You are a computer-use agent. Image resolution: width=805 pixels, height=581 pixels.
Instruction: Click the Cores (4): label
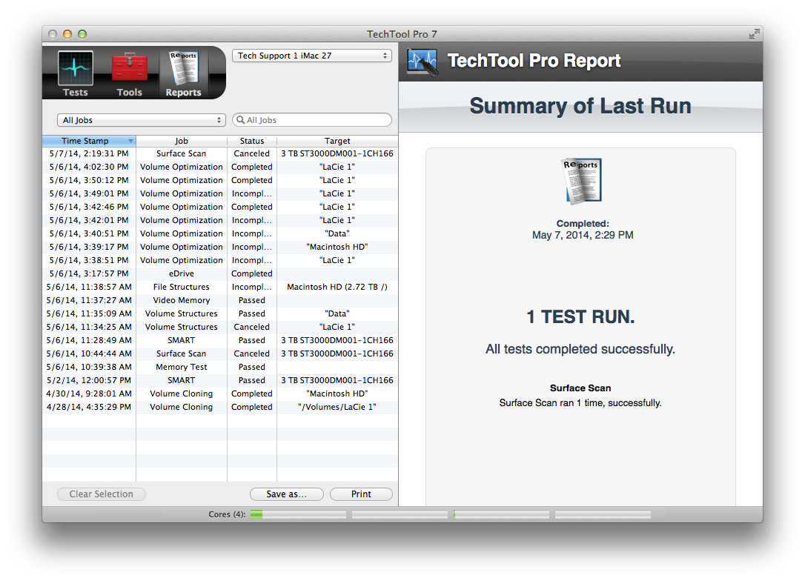coord(227,514)
